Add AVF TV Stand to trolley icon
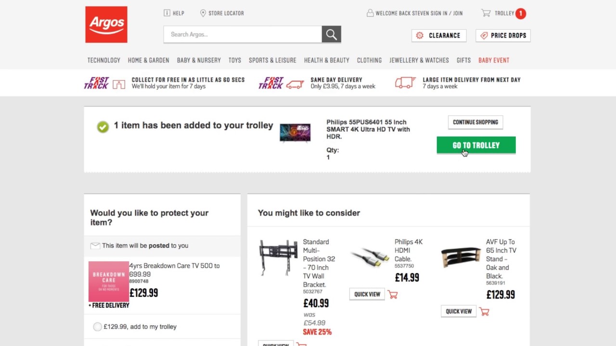Screen dimensions: 616x346 [484, 311]
